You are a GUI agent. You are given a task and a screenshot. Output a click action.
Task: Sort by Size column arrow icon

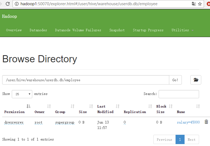coord(91,106)
